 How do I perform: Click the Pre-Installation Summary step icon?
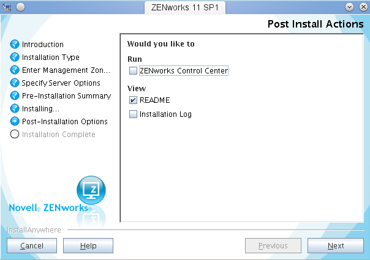pyautogui.click(x=15, y=96)
